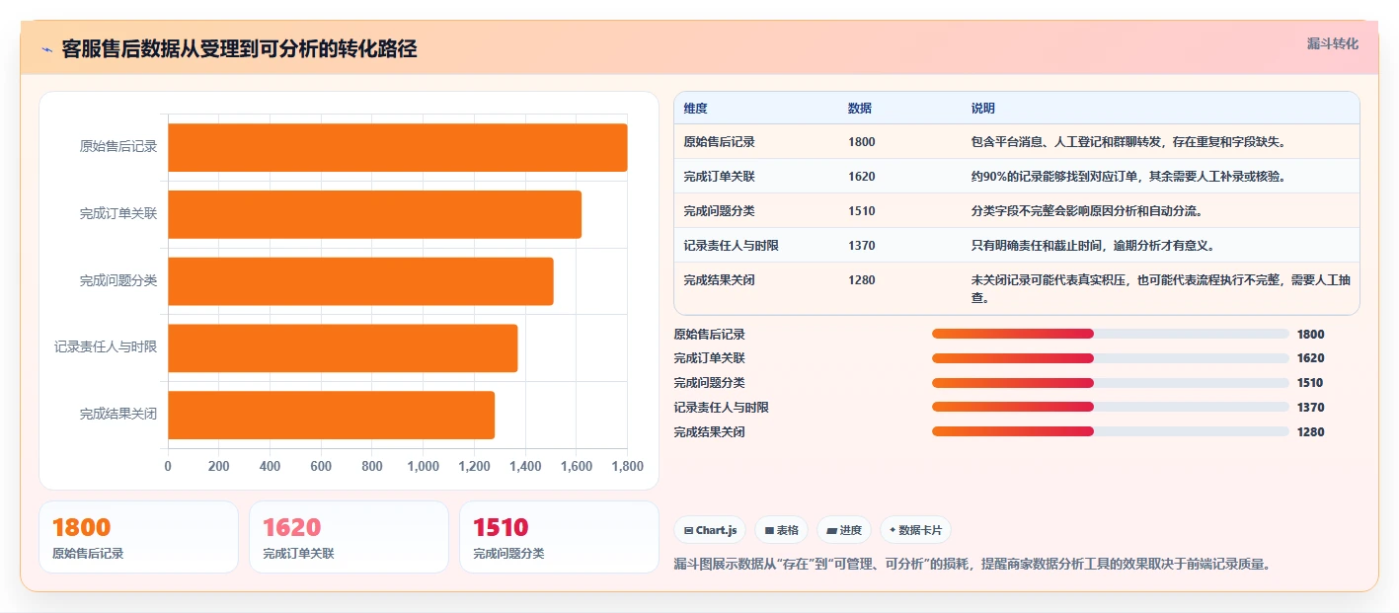
Task: Click the description starting 约90%的记录
Action: (x=1127, y=177)
